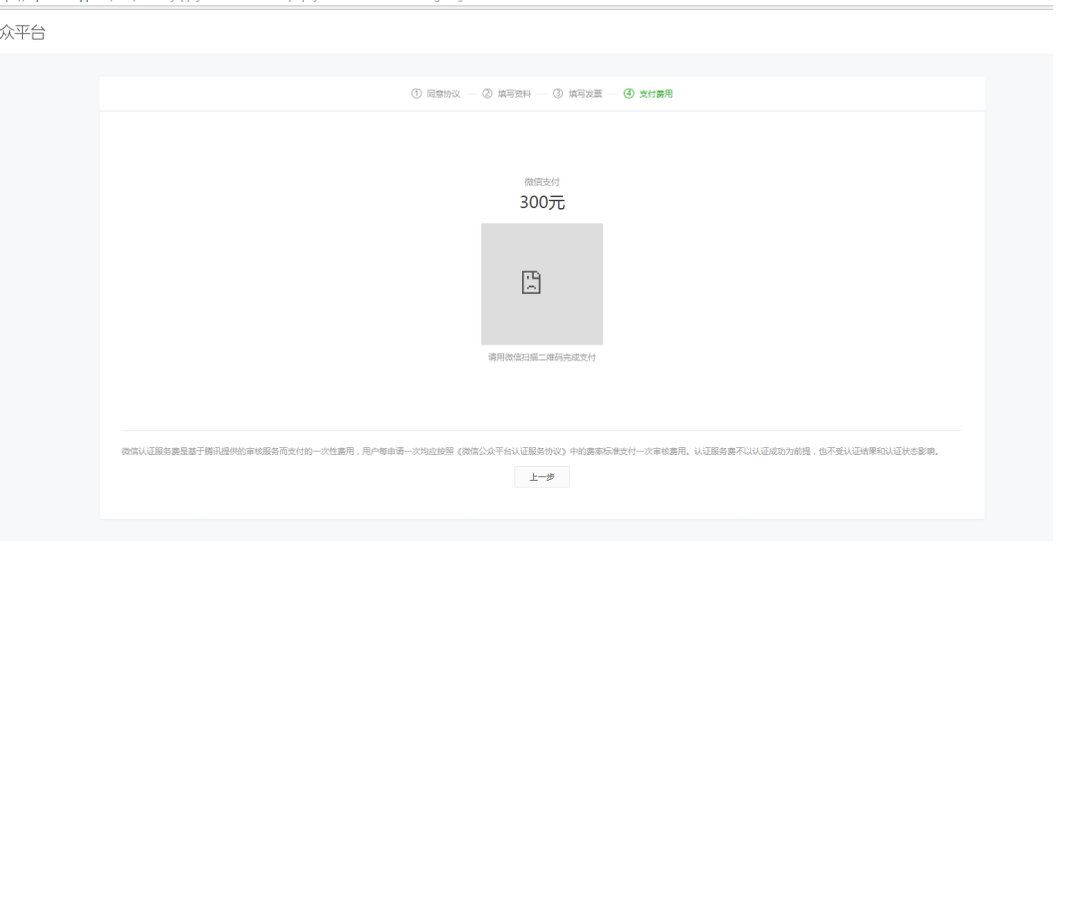Click the broken QR code image placeholder
The height and width of the screenshot is (921, 1076).
click(541, 284)
